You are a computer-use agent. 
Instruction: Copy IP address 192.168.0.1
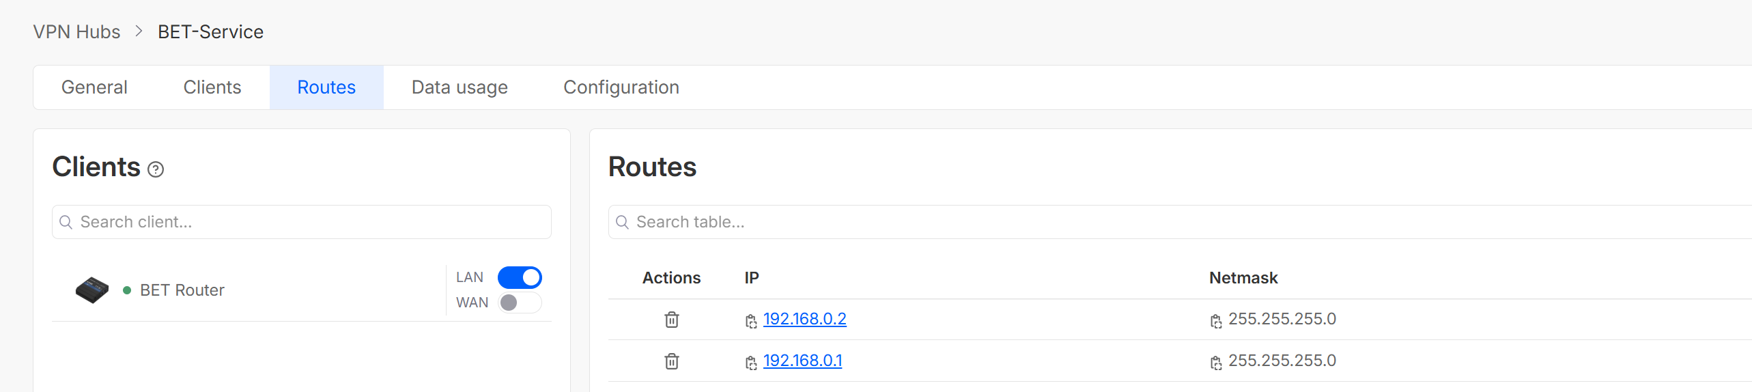[751, 363]
